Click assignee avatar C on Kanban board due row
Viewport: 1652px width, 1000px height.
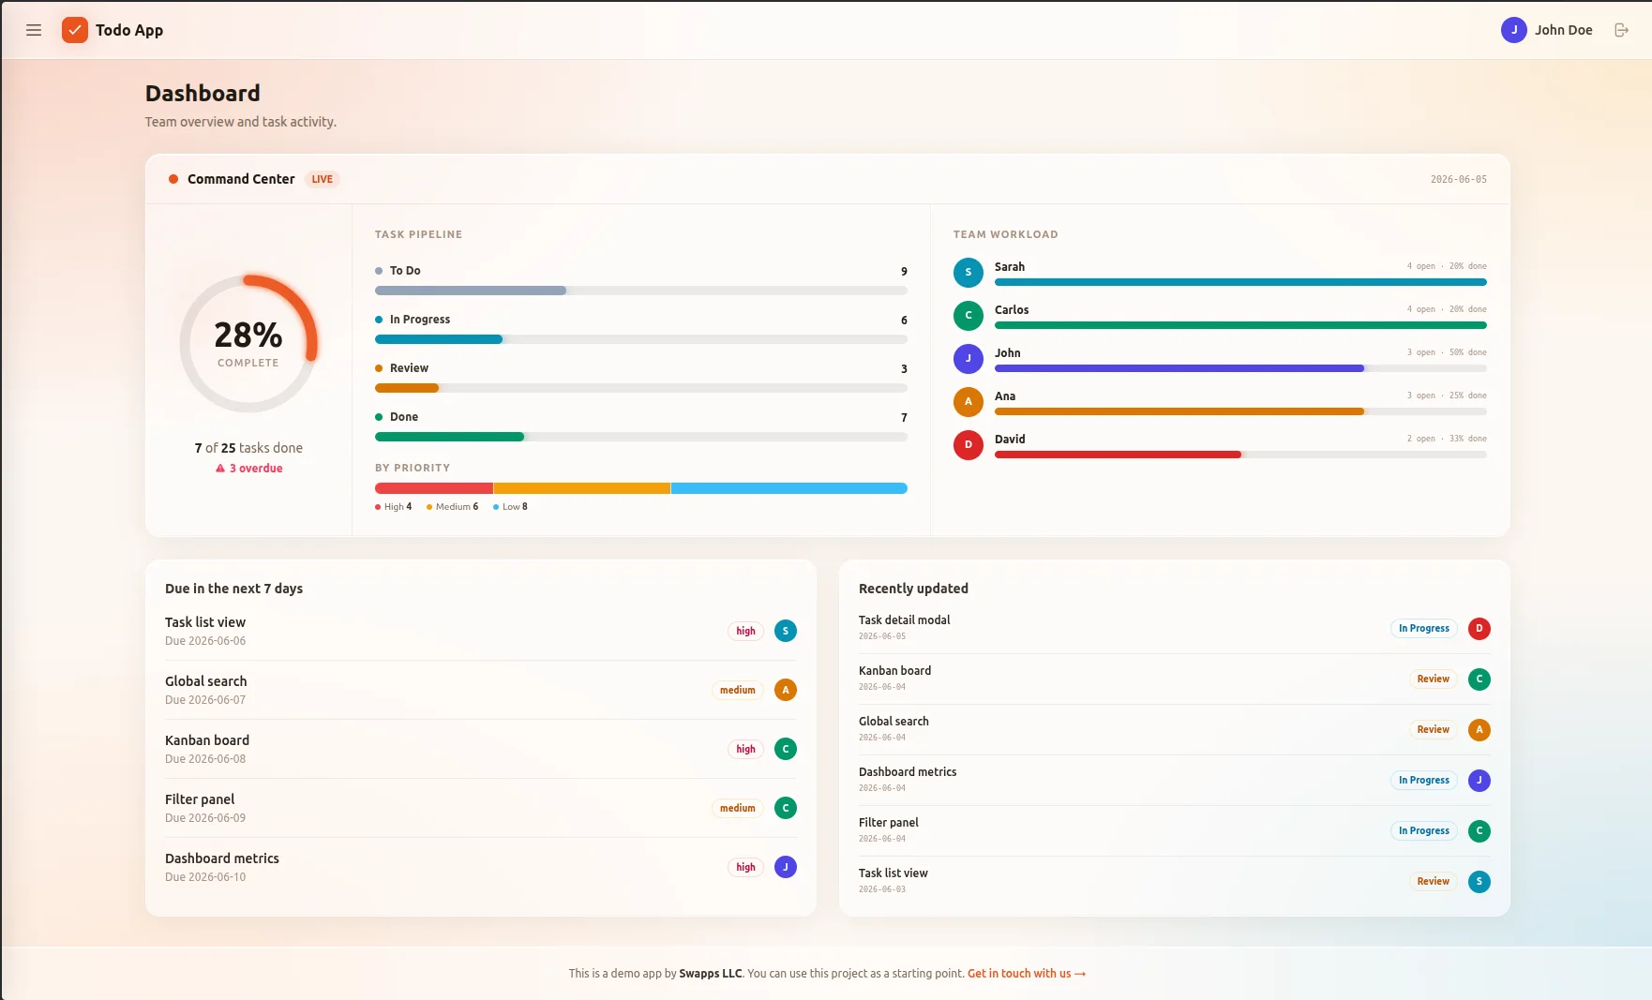click(x=786, y=749)
